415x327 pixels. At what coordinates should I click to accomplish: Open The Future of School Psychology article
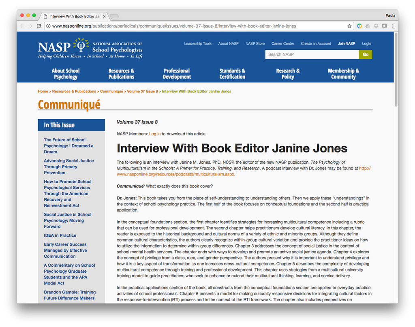pos(68,146)
